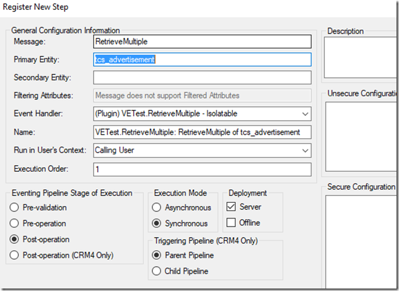Focus the empty Secondary Entity field
The width and height of the screenshot is (399, 291).
(202, 78)
